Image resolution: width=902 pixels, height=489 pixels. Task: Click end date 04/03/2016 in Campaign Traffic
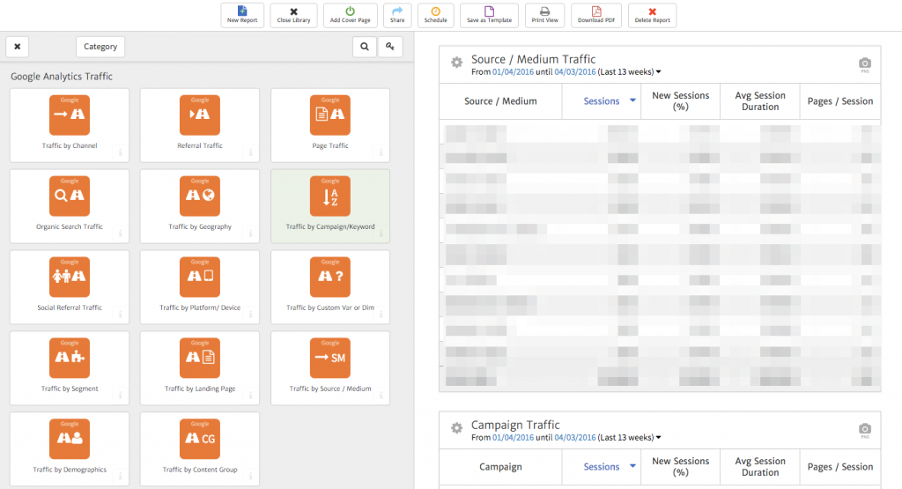[575, 438]
